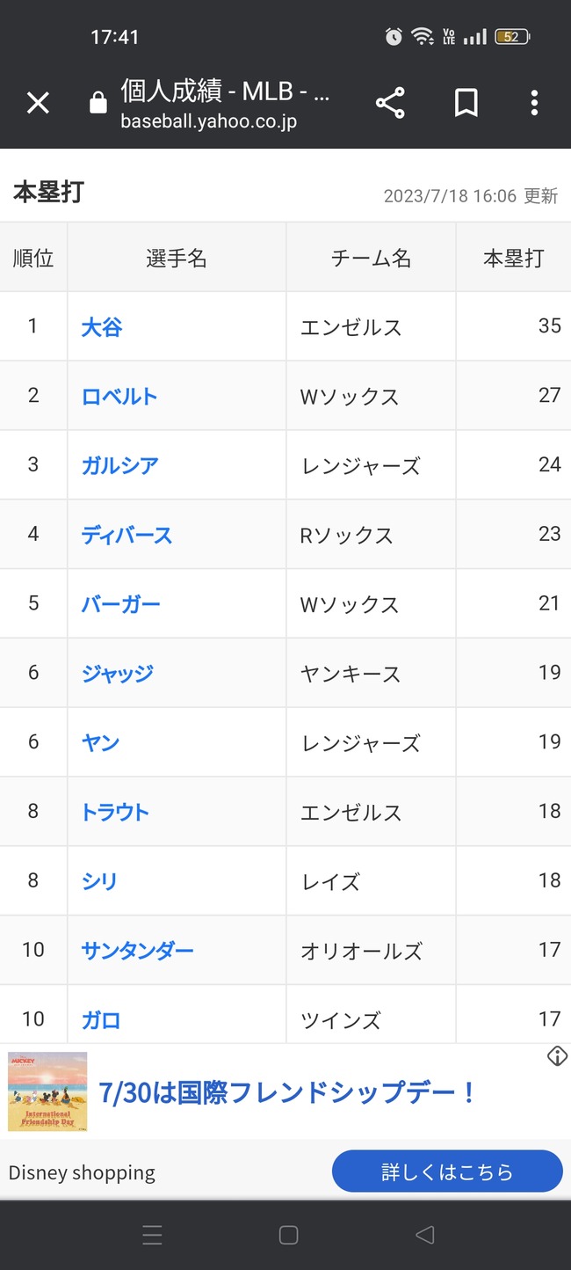
Task: Tap the Android home square button
Action: click(288, 1235)
